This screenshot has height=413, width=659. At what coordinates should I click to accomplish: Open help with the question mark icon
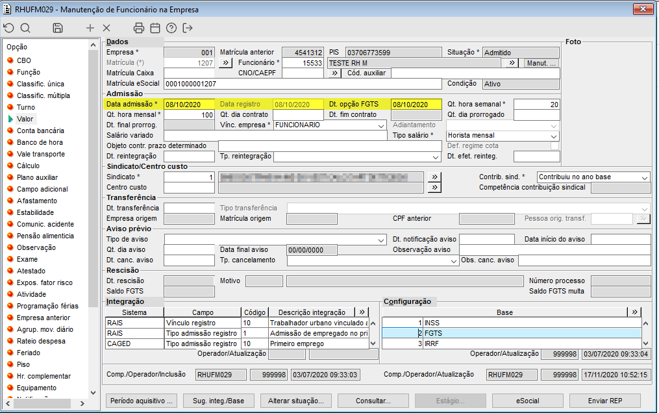click(x=171, y=28)
